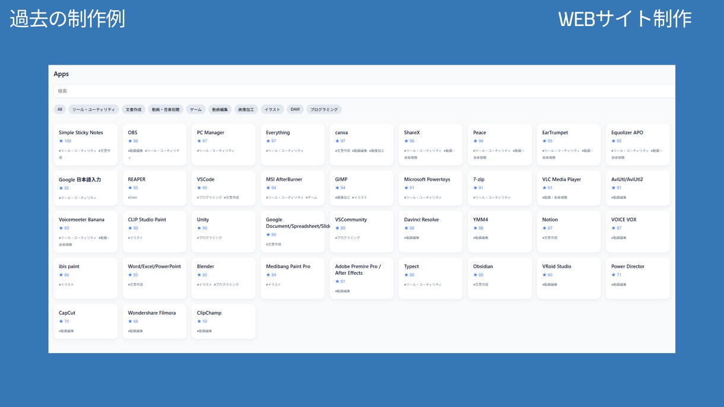This screenshot has width=724, height=407.
Task: Open the Peace app card title
Action: click(480, 133)
